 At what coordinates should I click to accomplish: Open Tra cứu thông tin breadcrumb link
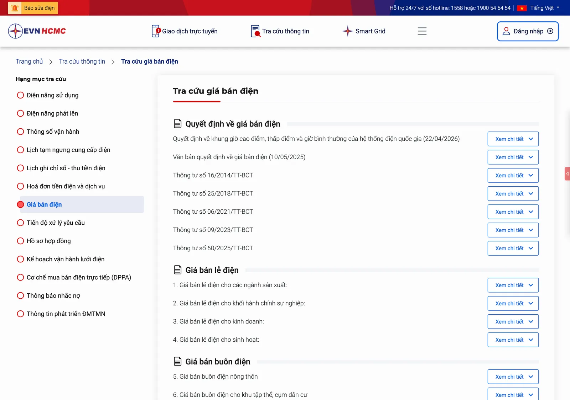click(x=82, y=62)
